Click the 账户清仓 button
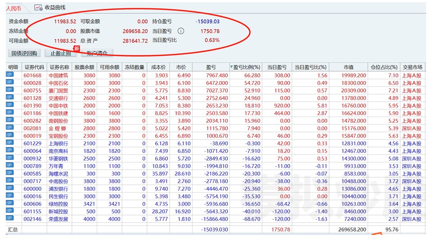Viewport: 432px width, 243px height. click(x=97, y=53)
